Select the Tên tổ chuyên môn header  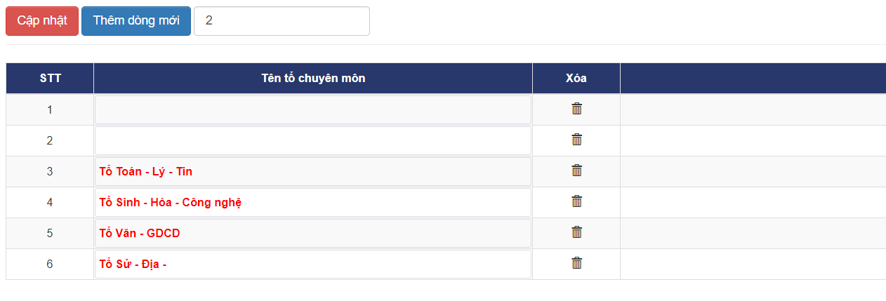click(x=313, y=78)
